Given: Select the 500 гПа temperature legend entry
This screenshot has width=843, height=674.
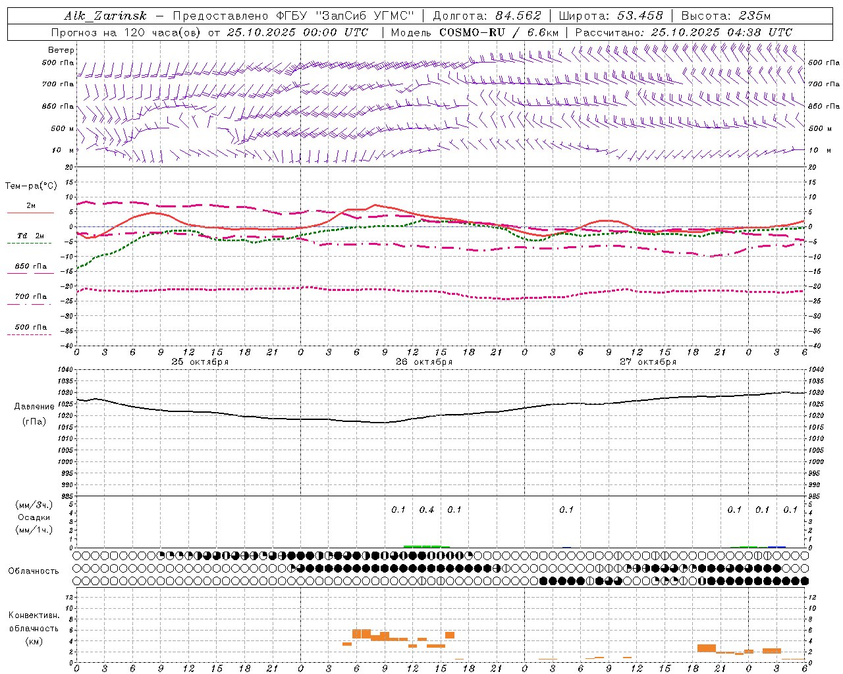Looking at the screenshot, I should point(30,327).
